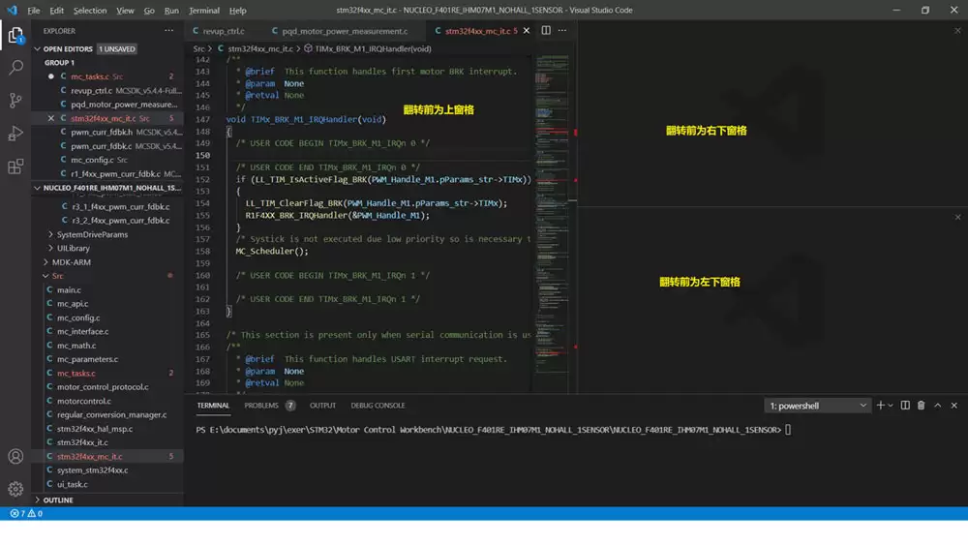Open the Run and Debug view
Screen dimensions: 968x545
15,134
